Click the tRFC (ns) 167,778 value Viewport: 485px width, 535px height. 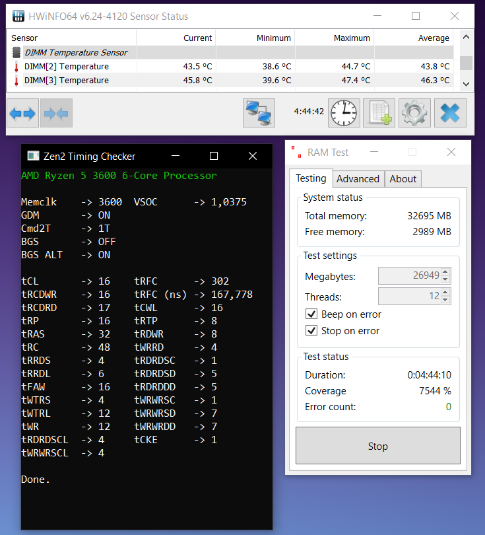coord(232,295)
